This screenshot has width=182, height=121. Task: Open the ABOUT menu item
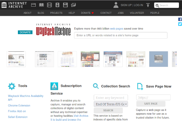(28, 13)
